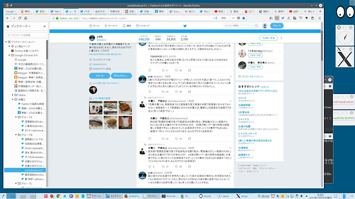Image resolution: width=355 pixels, height=199 pixels.
Task: Click the search magnifier in Twitter search box
Action: [x=256, y=26]
